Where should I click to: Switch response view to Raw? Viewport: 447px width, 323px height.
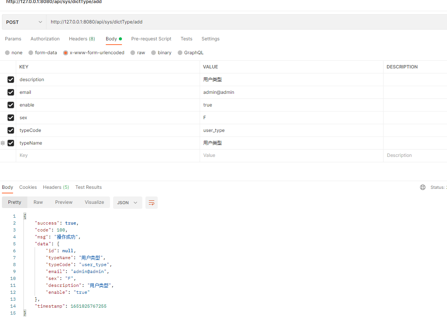point(38,202)
